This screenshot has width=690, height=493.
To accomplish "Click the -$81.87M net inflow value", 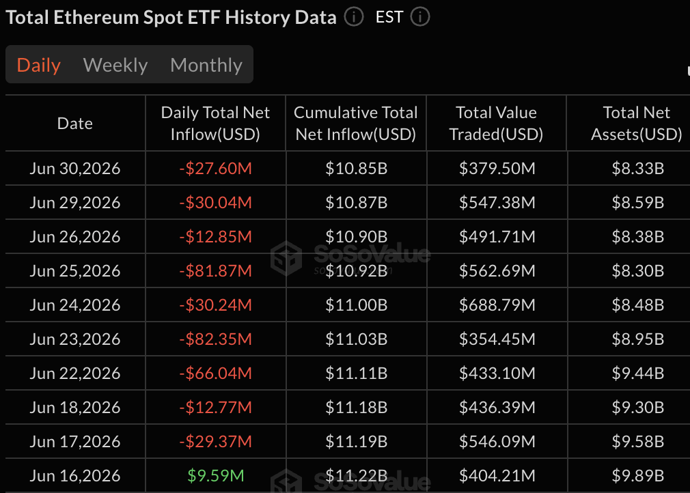I will pyautogui.click(x=216, y=271).
